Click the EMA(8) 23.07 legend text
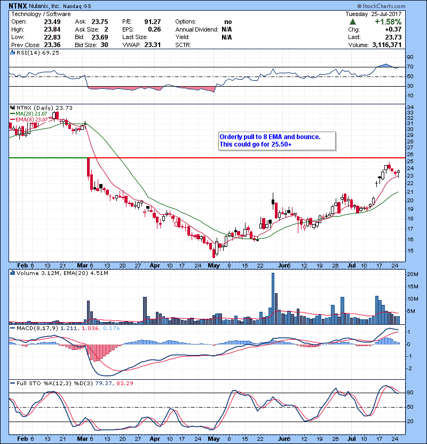Image resolution: width=427 pixels, height=444 pixels. pyautogui.click(x=31, y=119)
